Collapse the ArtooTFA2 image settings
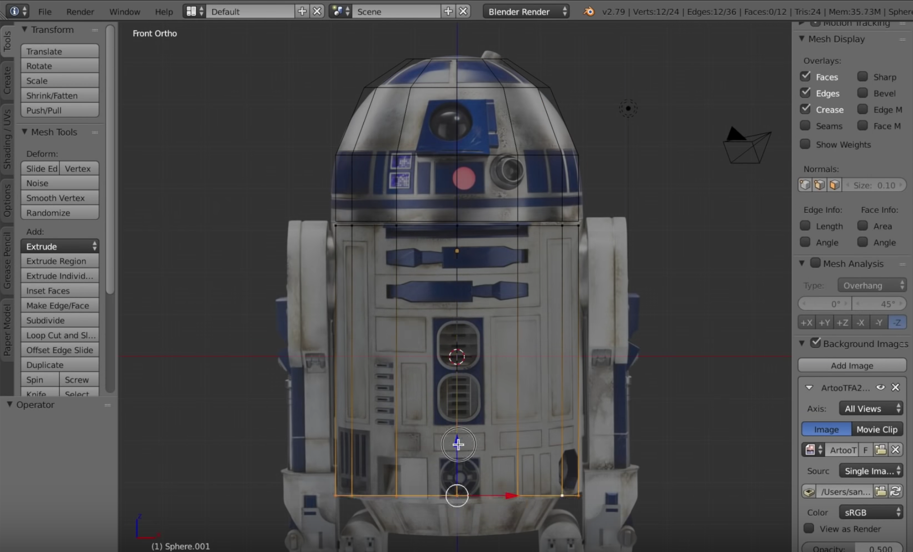Screen dimensions: 913x552 [x=809, y=388]
